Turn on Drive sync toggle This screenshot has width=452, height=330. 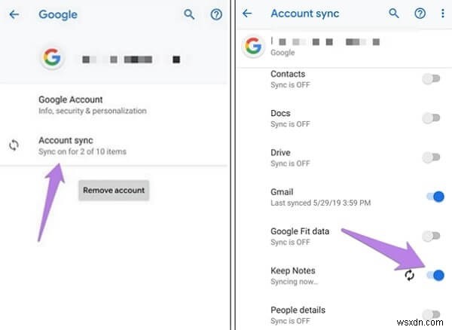click(431, 157)
